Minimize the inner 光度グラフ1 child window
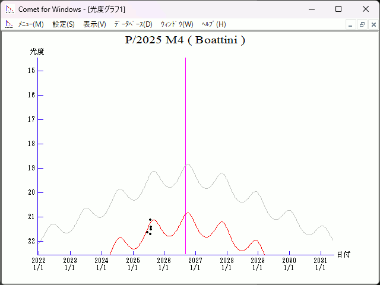This screenshot has width=380, height=285. (350, 24)
